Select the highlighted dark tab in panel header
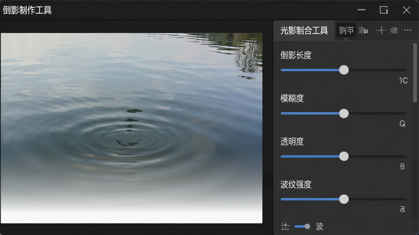This screenshot has width=419, height=235. 346,30
